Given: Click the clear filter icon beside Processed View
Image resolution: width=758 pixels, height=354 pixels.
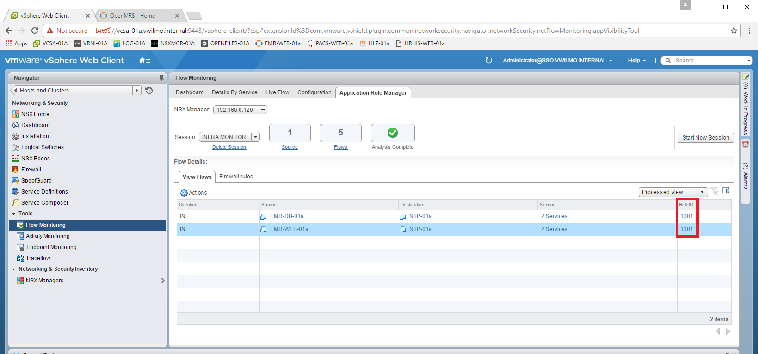Looking at the screenshot, I should click(715, 191).
